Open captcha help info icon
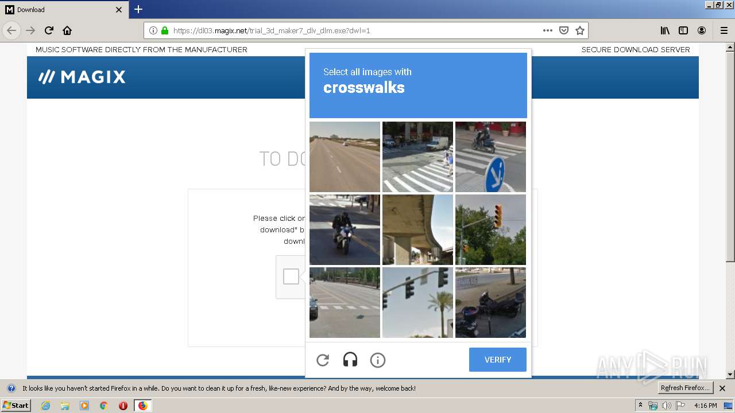The height and width of the screenshot is (413, 735). coord(378,360)
